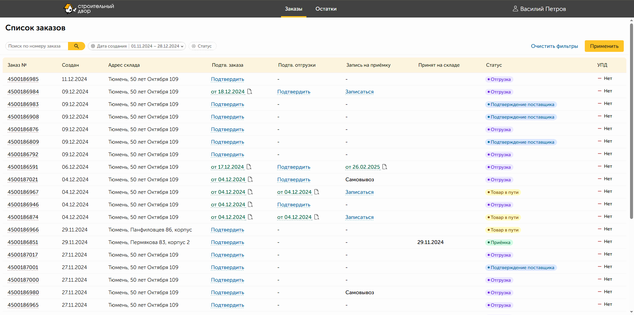Open shipment document icon for order 4500186874
The width and height of the screenshot is (634, 315).
(x=317, y=217)
